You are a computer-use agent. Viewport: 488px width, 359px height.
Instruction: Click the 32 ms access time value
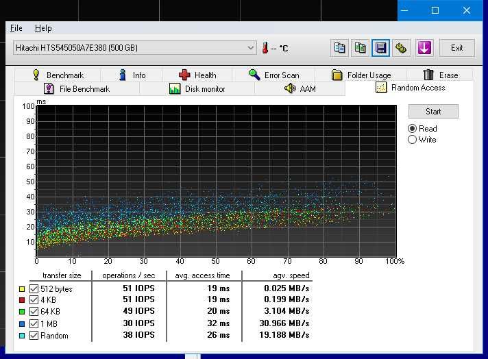coord(219,323)
